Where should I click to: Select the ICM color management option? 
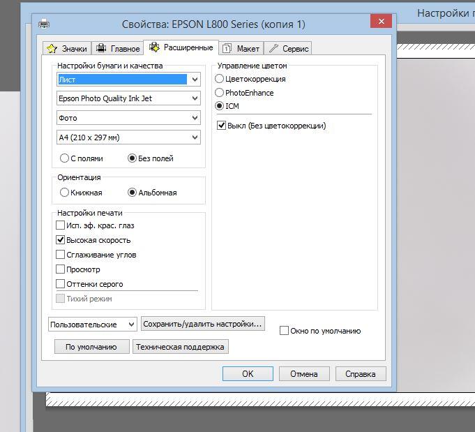click(x=219, y=106)
